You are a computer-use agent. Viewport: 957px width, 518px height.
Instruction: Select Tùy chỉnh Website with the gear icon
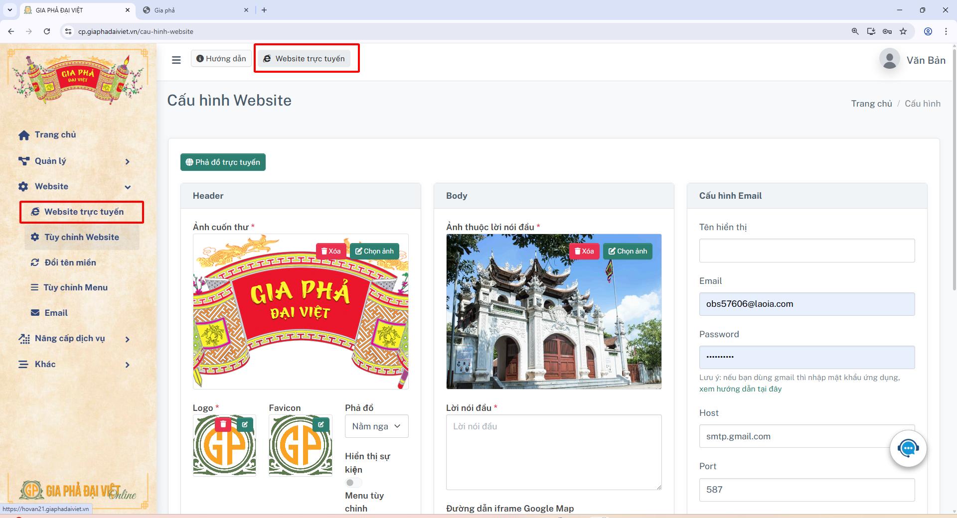coord(81,237)
